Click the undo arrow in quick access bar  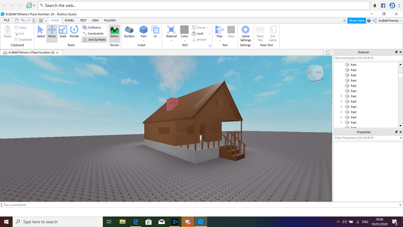pos(23,20)
